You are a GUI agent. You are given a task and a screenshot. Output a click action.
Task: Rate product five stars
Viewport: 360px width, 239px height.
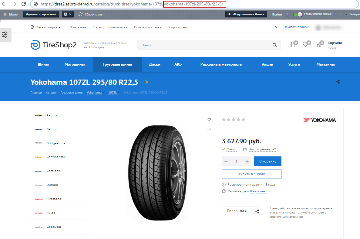[x=243, y=120]
